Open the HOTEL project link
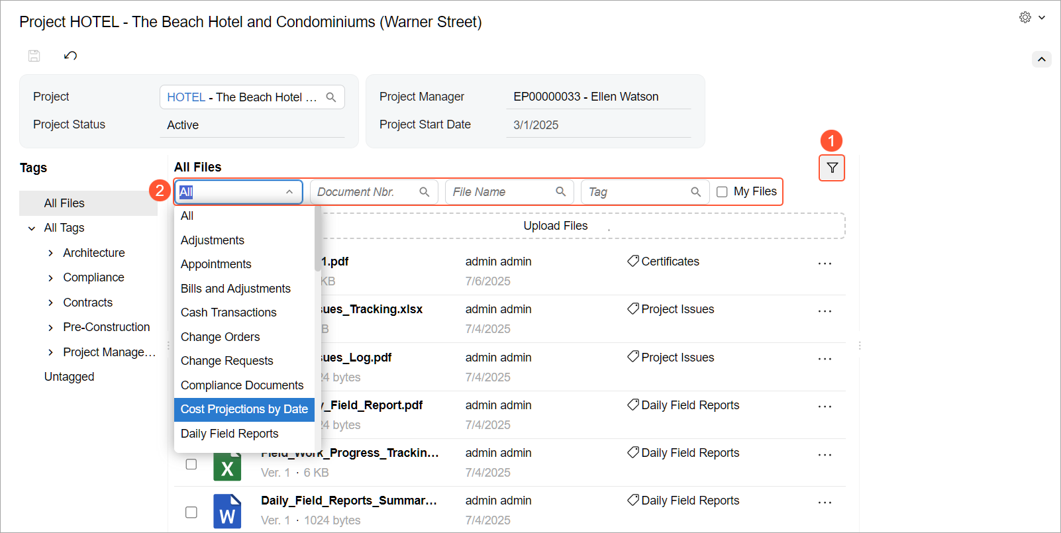This screenshot has height=533, width=1061. (x=186, y=97)
